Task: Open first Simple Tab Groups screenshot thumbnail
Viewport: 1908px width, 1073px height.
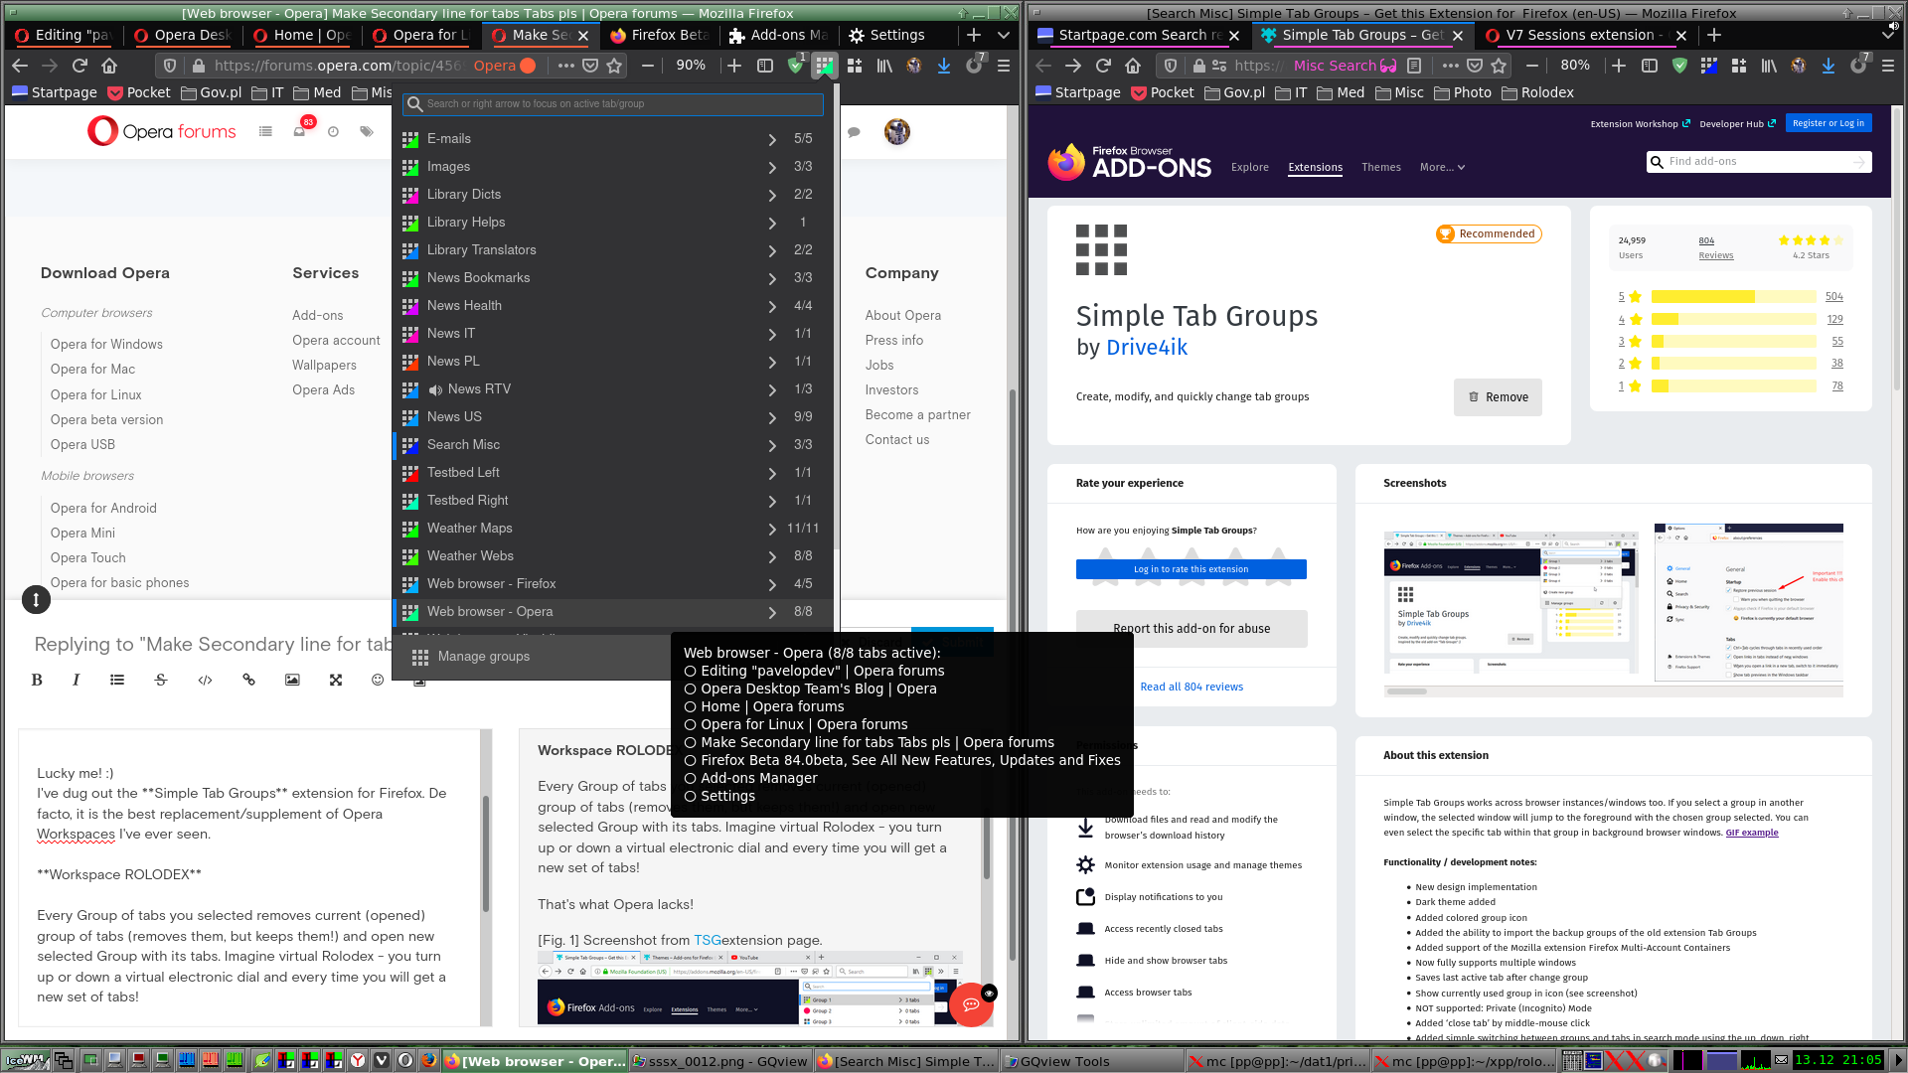Action: [1510, 603]
